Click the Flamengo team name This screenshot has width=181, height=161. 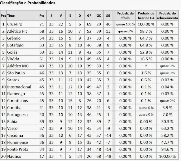pyautogui.click(x=16, y=94)
